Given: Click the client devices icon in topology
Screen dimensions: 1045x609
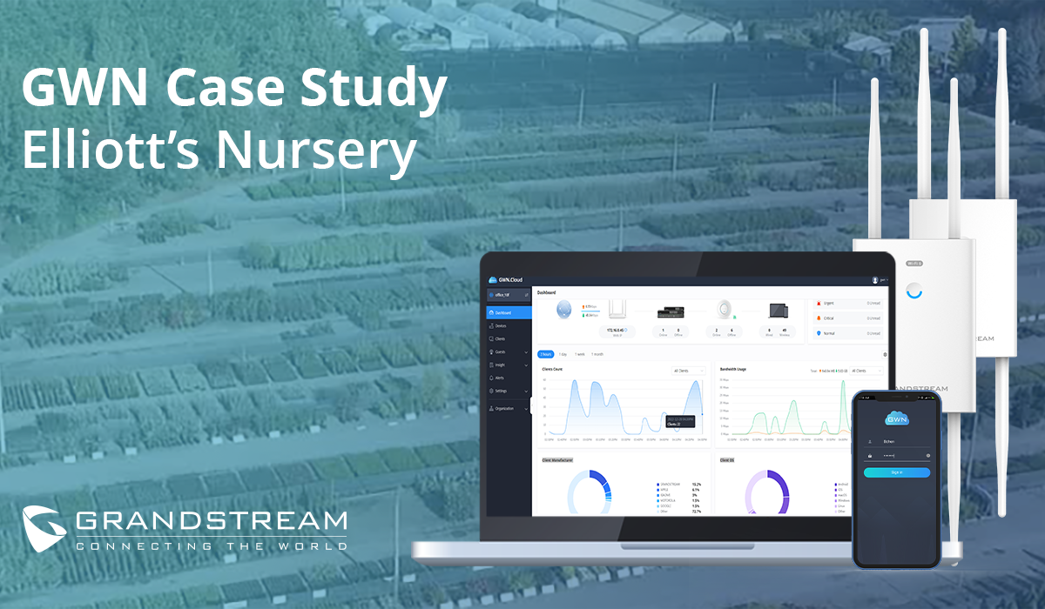Looking at the screenshot, I should pos(779,311).
